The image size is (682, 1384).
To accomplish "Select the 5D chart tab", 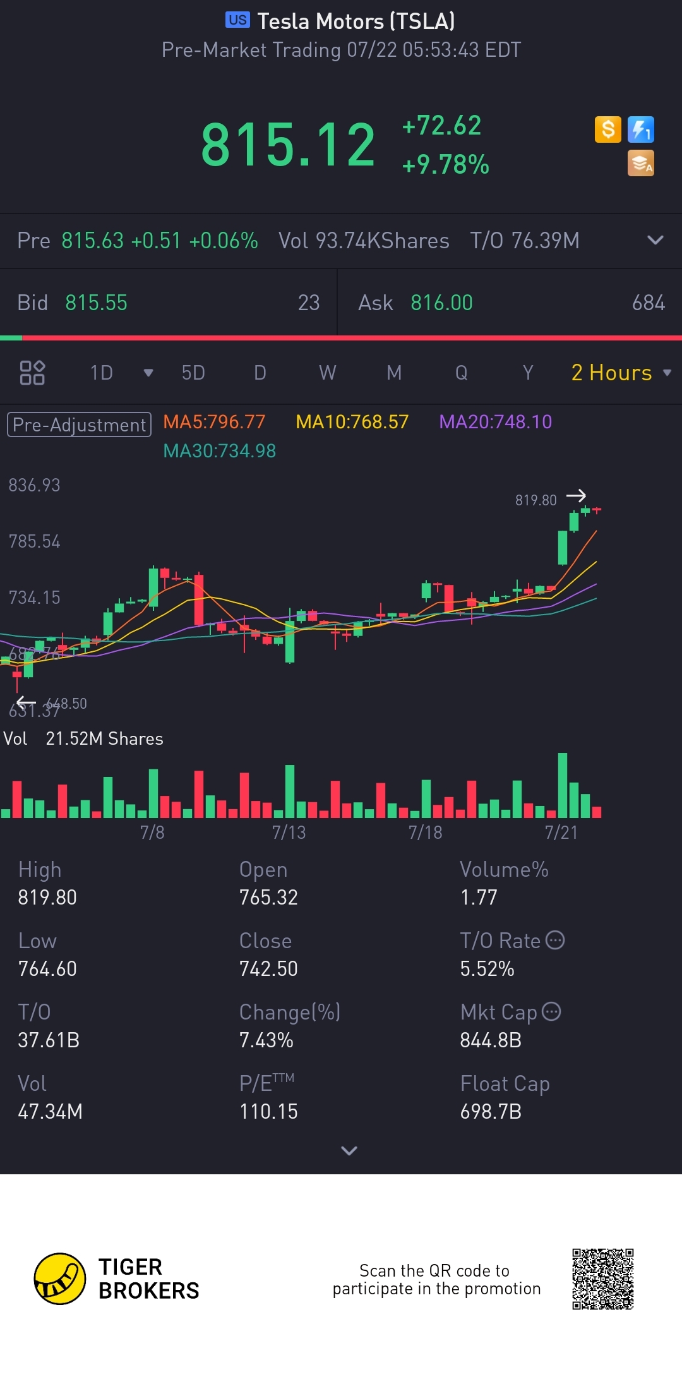I will 193,373.
